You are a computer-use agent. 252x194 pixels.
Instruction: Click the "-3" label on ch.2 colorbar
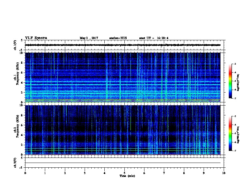tap(234, 116)
